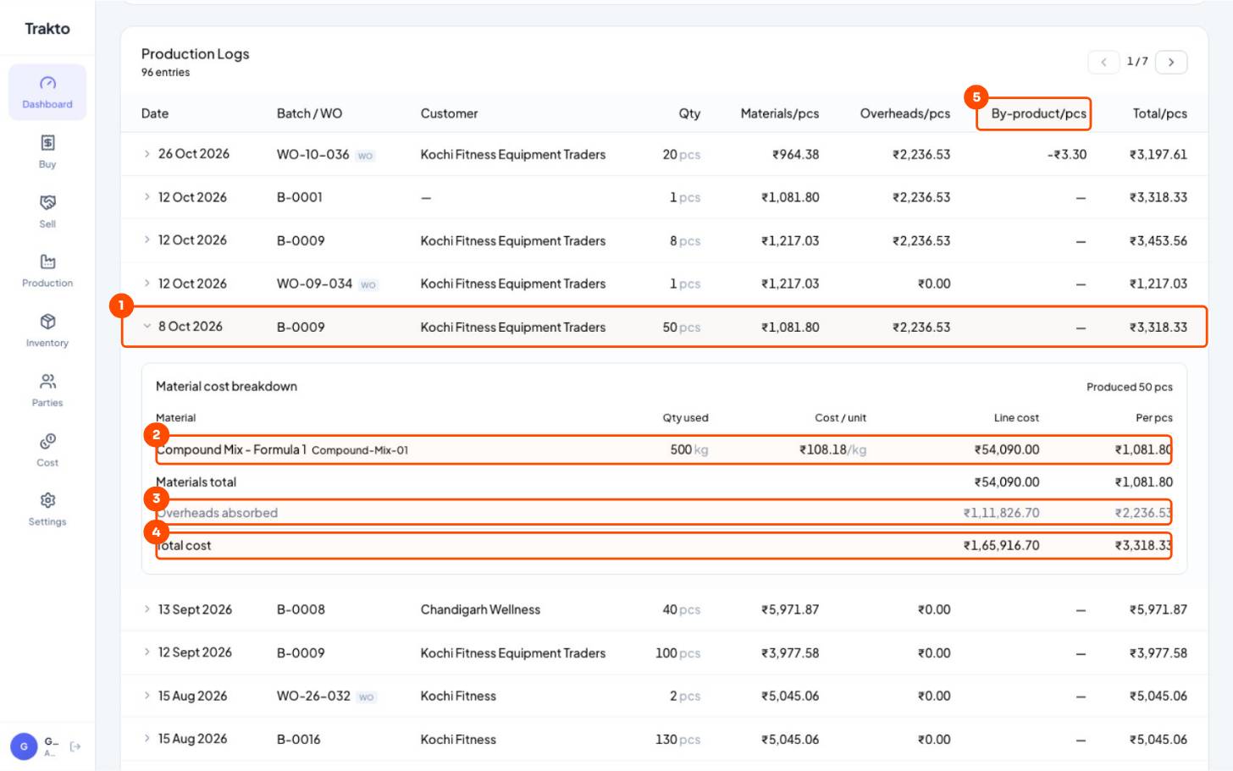The image size is (1233, 771).
Task: Collapse the 8 Oct 2026 B-0009 row
Action: pyautogui.click(x=147, y=327)
